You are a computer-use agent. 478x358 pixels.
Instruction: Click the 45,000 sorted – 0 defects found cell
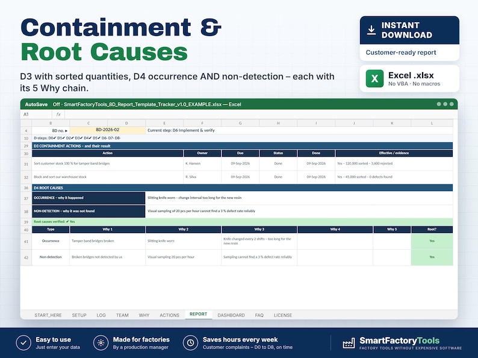click(x=394, y=177)
